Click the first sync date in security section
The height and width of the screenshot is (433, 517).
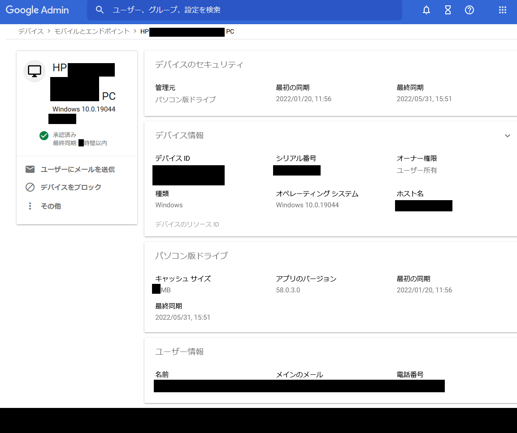coord(304,99)
